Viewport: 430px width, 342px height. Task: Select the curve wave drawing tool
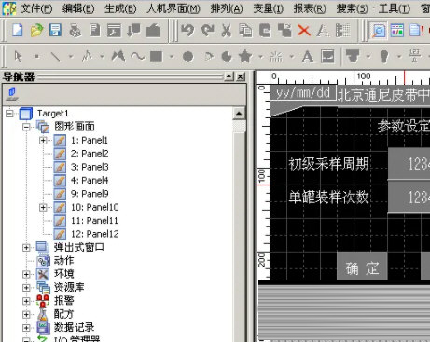click(137, 57)
